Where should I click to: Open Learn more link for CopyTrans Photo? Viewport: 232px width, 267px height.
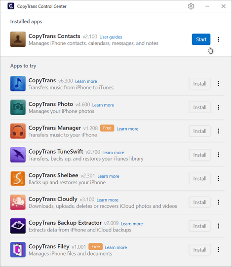103,105
